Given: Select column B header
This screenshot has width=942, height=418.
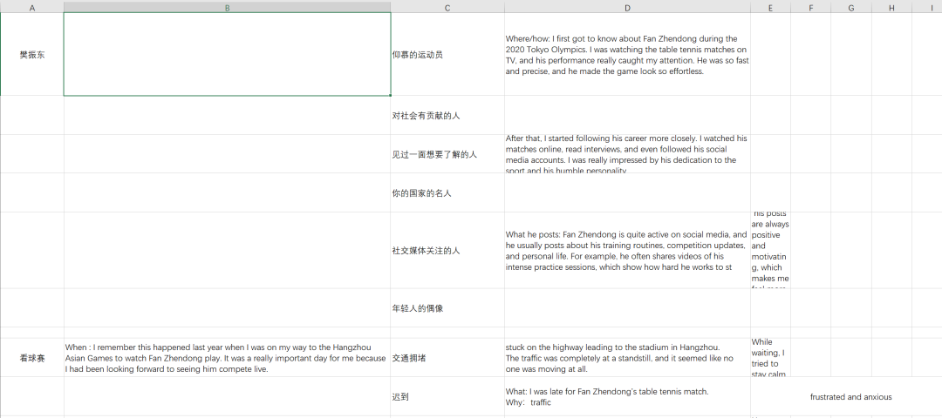Looking at the screenshot, I should click(227, 7).
